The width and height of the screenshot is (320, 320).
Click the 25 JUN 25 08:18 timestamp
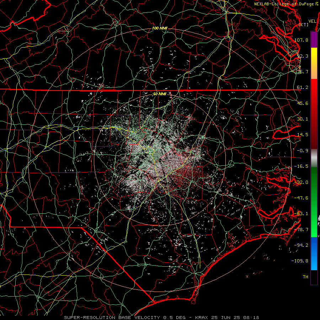click(235, 318)
